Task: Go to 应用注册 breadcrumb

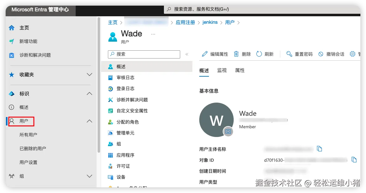Action: click(185, 23)
